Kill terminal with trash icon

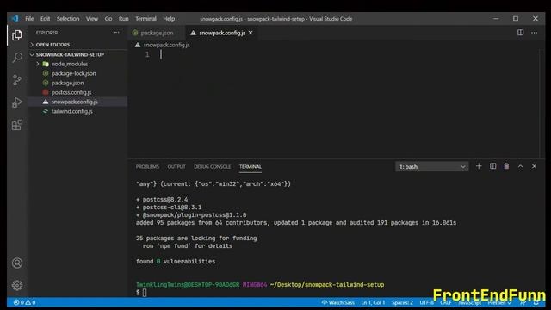click(x=506, y=166)
